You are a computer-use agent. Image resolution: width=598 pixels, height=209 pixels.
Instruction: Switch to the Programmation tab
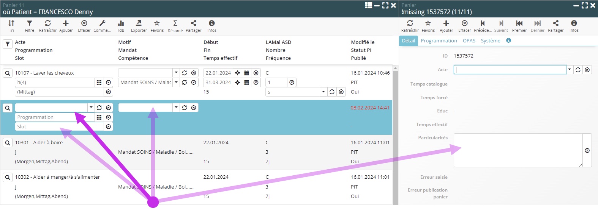[439, 41]
